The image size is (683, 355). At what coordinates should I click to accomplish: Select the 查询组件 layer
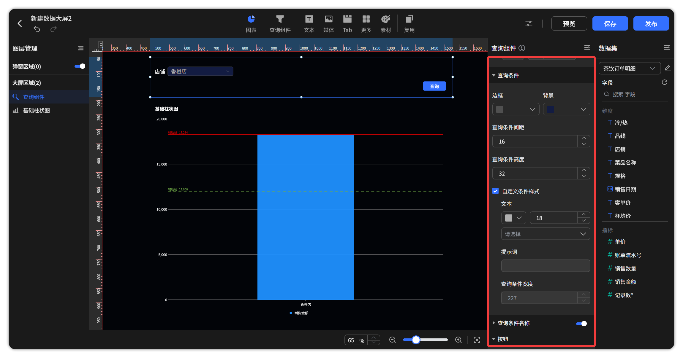point(49,97)
